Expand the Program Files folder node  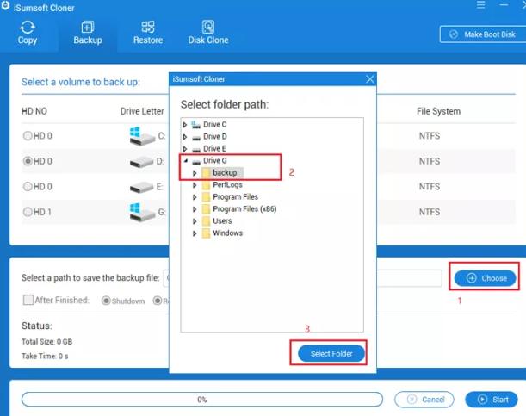[x=195, y=197]
